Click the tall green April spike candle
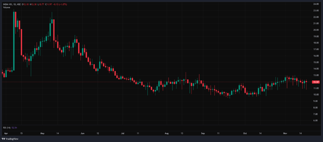 pos(14,41)
